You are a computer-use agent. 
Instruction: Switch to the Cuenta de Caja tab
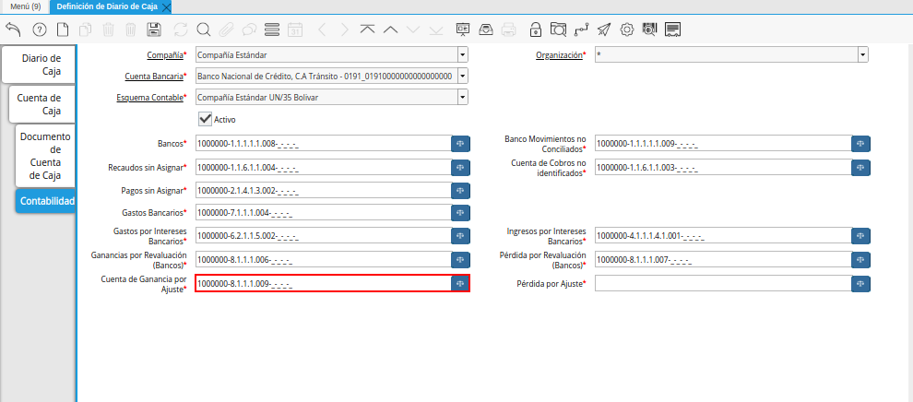coord(39,104)
